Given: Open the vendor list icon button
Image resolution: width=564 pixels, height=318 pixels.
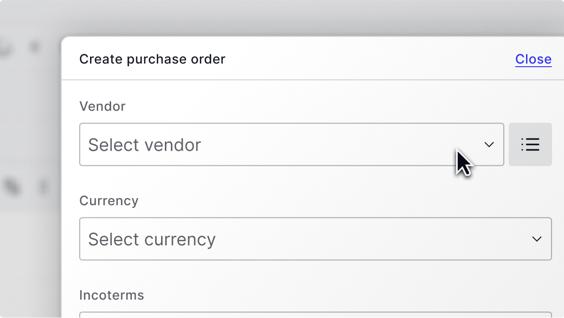Looking at the screenshot, I should 530,144.
